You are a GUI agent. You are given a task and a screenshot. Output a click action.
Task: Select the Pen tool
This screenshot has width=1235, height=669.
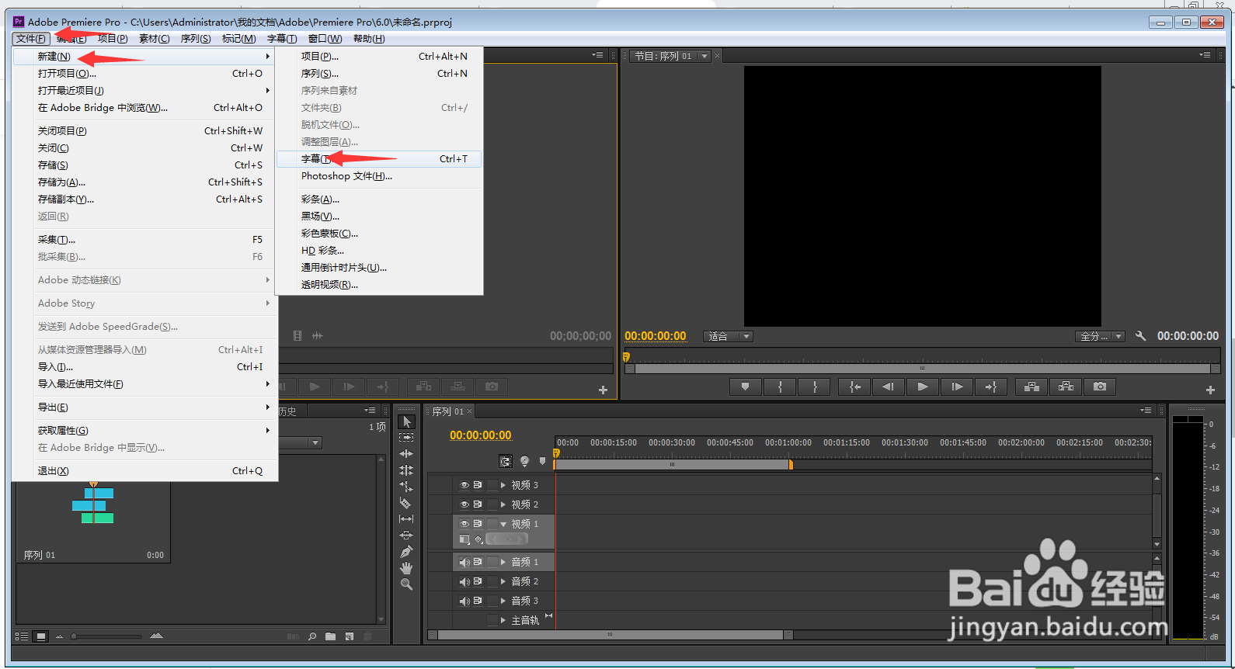(406, 552)
